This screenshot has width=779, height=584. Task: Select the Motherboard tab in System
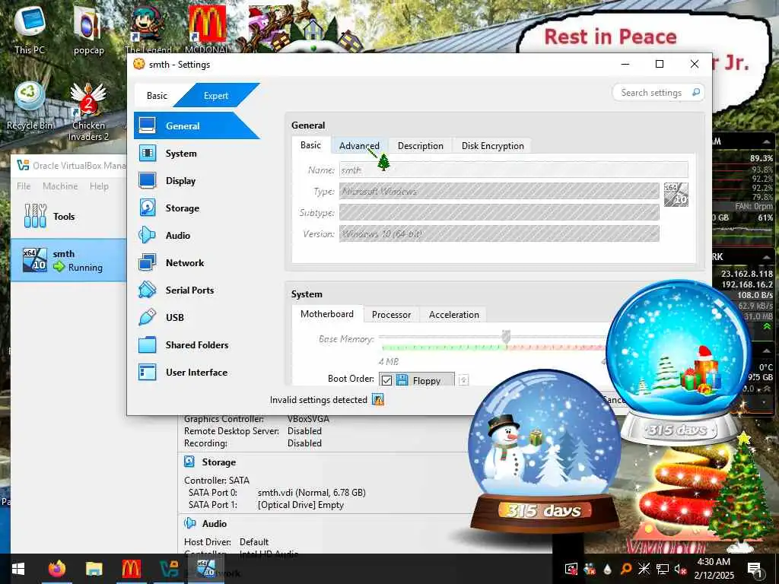coord(327,314)
